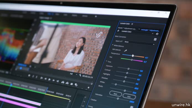This screenshot has height=108, width=192.
Task: Click the Temperature value field
Action: pyautogui.click(x=146, y=58)
